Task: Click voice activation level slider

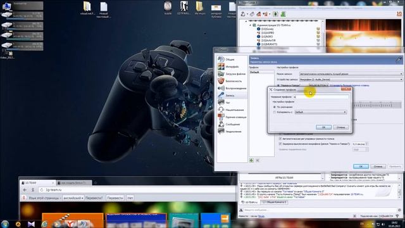Action: pos(378,105)
